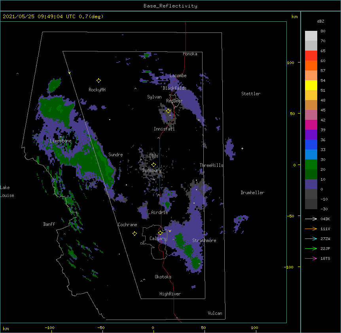
Task: Click the Stettler label
Action: [x=251, y=94]
